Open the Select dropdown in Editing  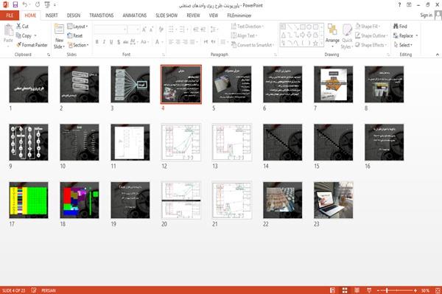pyautogui.click(x=403, y=45)
